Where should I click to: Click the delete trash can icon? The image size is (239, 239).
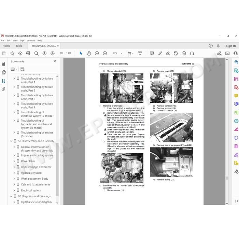click(x=184, y=53)
